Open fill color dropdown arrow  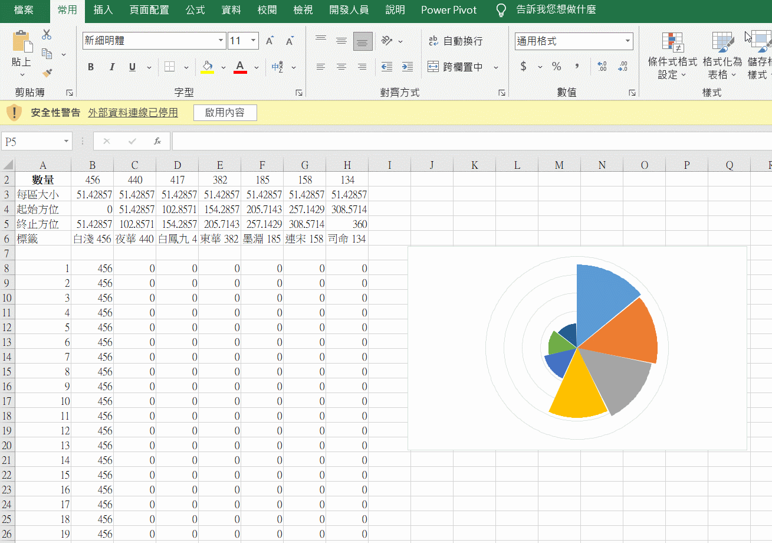tap(224, 67)
